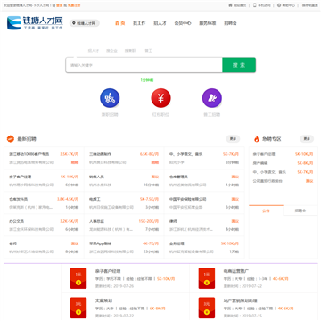This screenshot has height=321, width=321.
Task: Click the help center question icon
Action: pyautogui.click(x=279, y=5)
